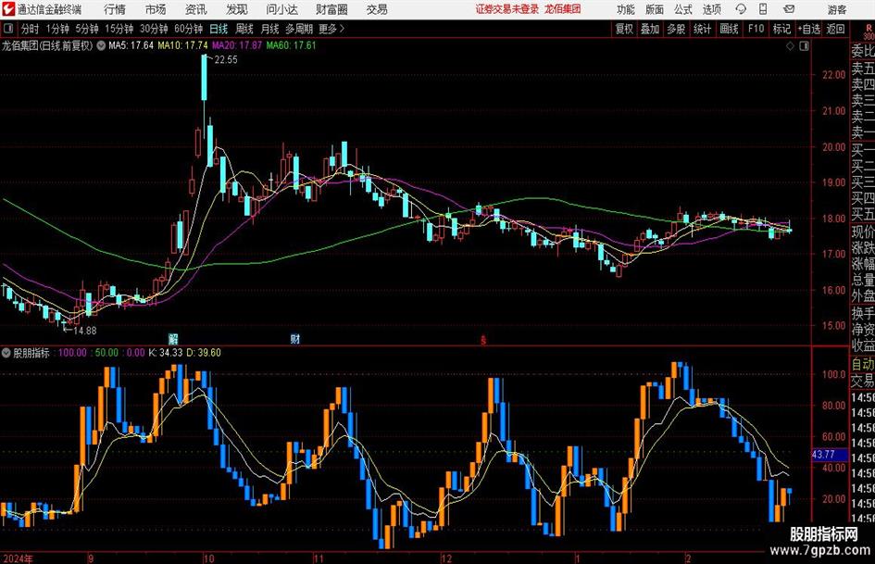Add stock via +自选 button
Image resolution: width=875 pixels, height=564 pixels.
[809, 29]
